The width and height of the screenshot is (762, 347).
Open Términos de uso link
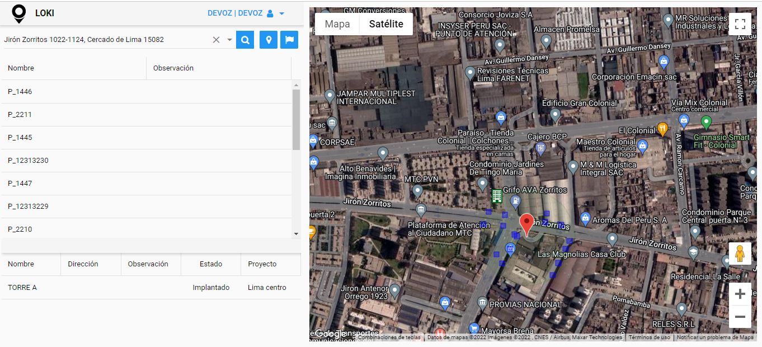(x=650, y=337)
